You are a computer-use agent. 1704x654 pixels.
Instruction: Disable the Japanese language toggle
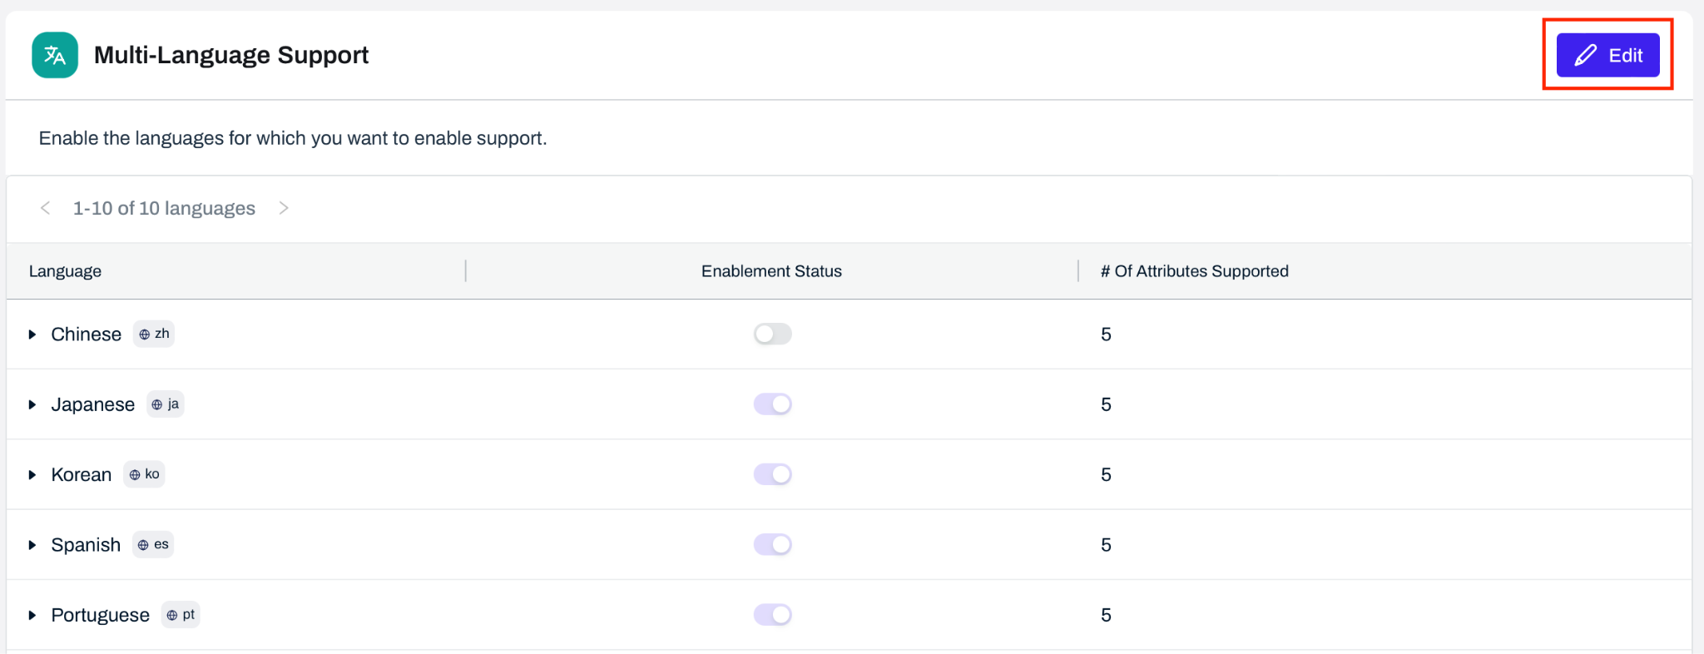pyautogui.click(x=772, y=404)
